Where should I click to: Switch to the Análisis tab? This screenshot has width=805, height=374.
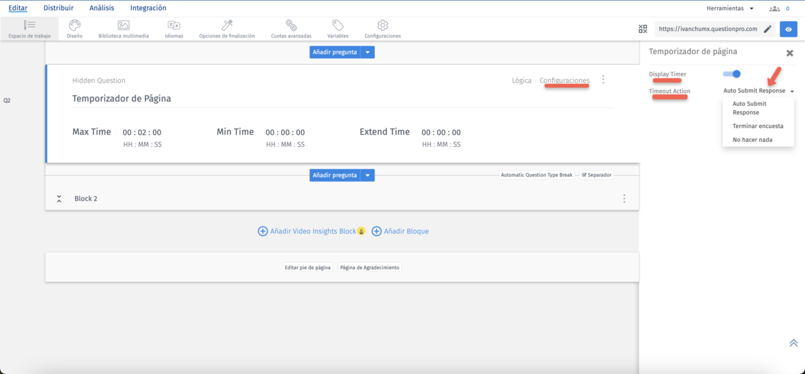point(102,8)
